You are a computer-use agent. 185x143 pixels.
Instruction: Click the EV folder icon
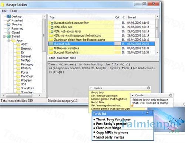pyautogui.click(x=18, y=52)
